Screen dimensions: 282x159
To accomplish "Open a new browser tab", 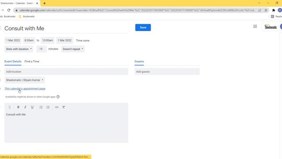I will pyautogui.click(x=45, y=3).
